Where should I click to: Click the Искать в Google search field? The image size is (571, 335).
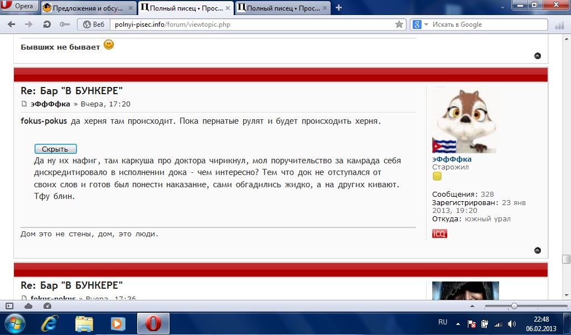[x=488, y=25]
